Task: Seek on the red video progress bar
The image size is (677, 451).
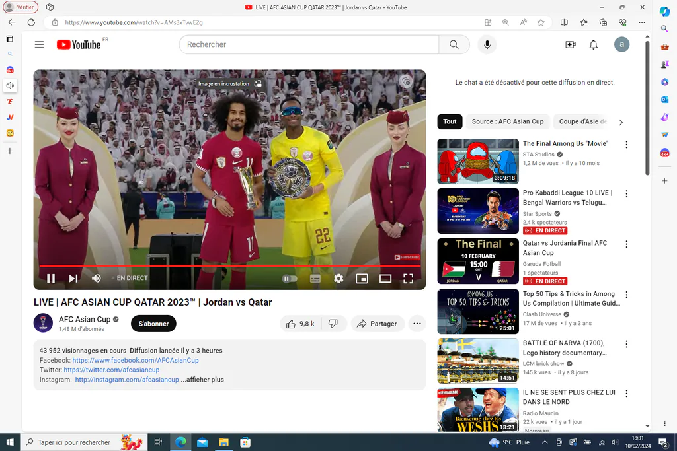Action: (x=229, y=266)
